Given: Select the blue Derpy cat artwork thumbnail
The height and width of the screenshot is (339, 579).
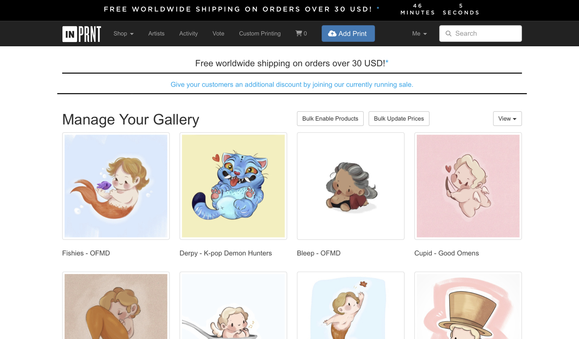Looking at the screenshot, I should [x=233, y=186].
